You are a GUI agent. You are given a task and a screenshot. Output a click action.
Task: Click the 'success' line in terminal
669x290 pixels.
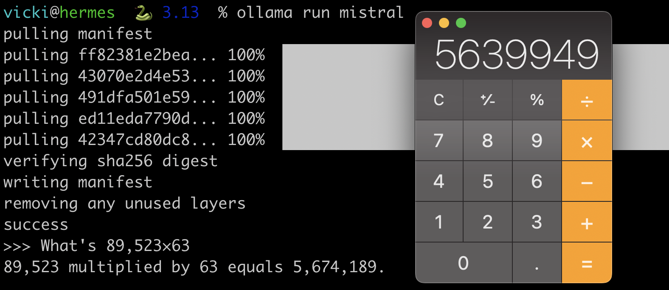tap(36, 225)
